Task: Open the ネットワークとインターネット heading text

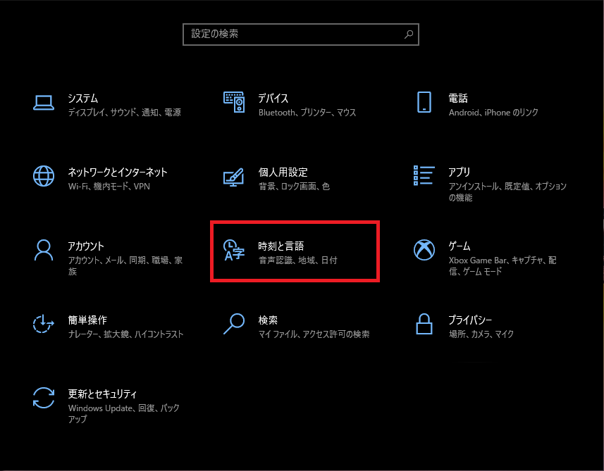Action: point(118,172)
